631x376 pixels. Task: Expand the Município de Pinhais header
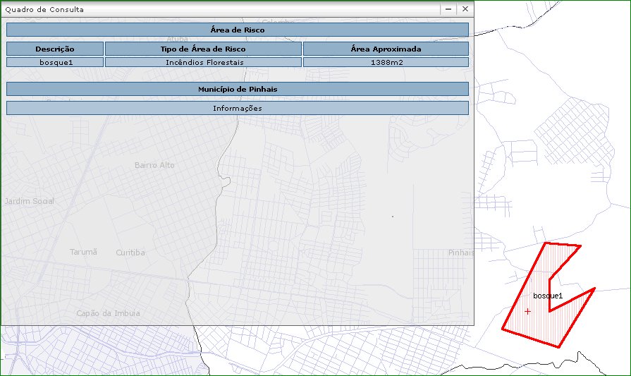(x=238, y=89)
